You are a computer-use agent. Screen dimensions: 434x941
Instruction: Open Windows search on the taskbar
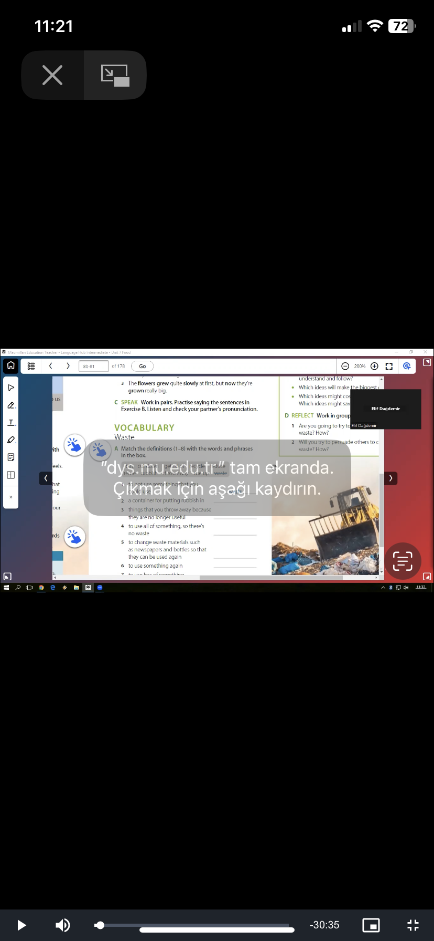[x=18, y=588]
